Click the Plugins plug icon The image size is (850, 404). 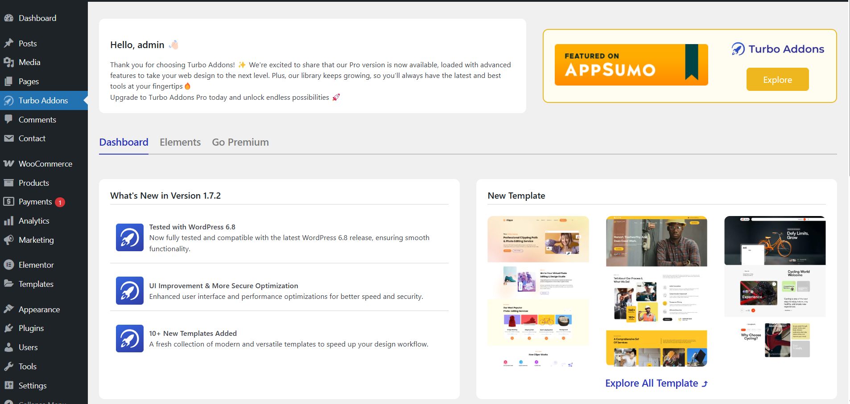click(8, 328)
